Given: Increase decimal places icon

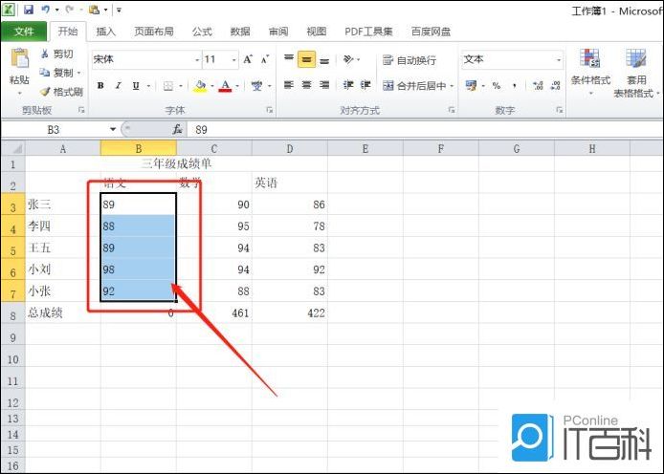Looking at the screenshot, I should (538, 86).
